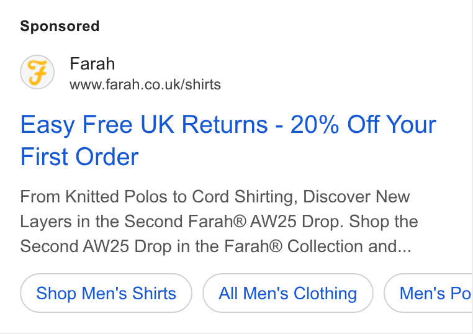
Task: Select the Shop Men's Shirts chip
Action: coord(106,293)
